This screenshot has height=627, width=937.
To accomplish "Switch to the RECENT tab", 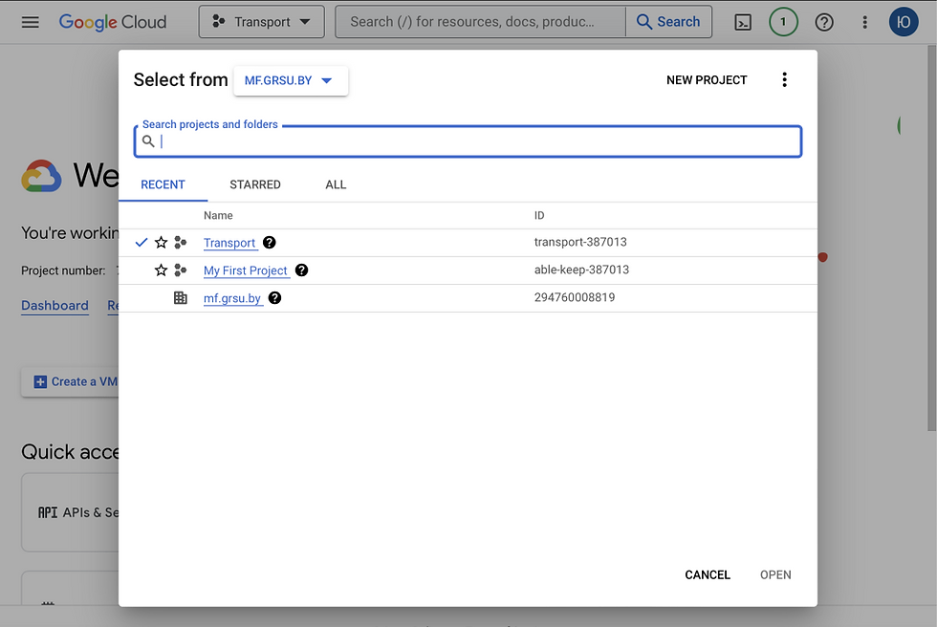I will [163, 184].
